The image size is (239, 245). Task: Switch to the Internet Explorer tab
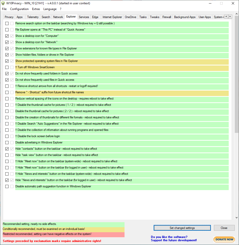pos(112,17)
